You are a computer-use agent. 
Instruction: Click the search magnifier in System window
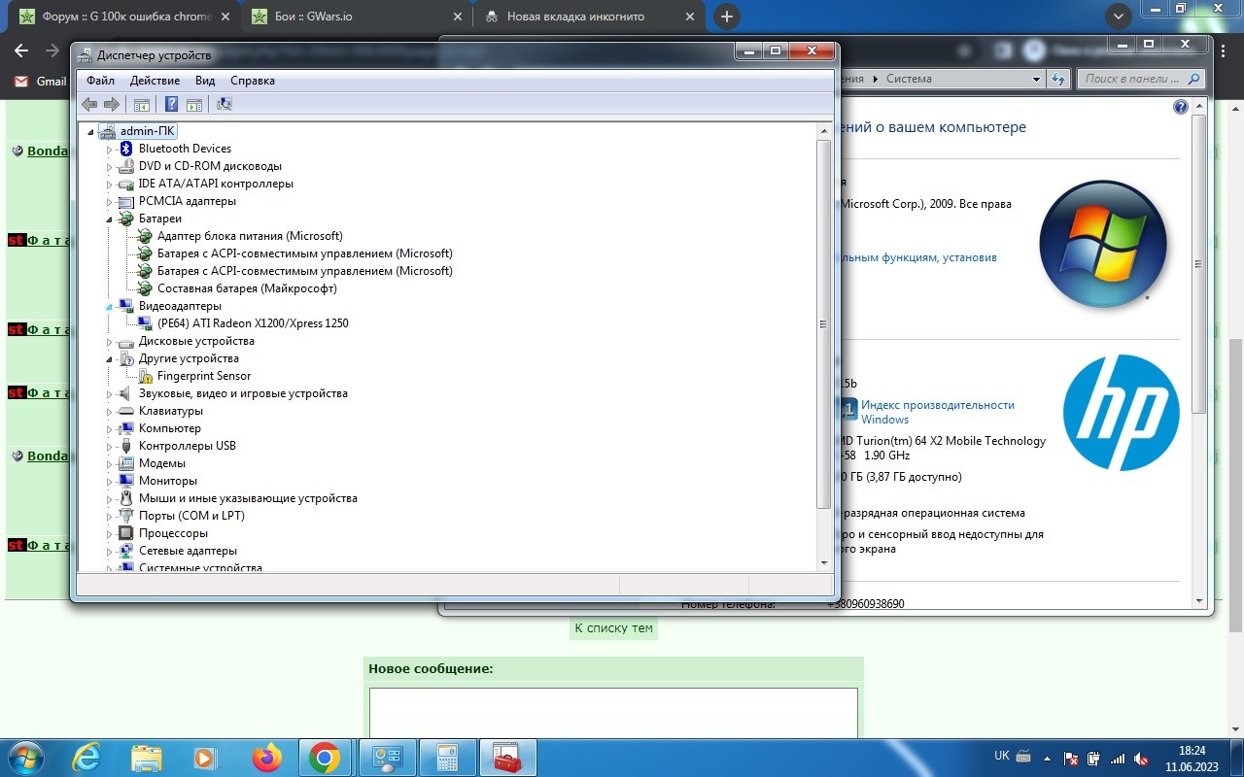[1194, 79]
